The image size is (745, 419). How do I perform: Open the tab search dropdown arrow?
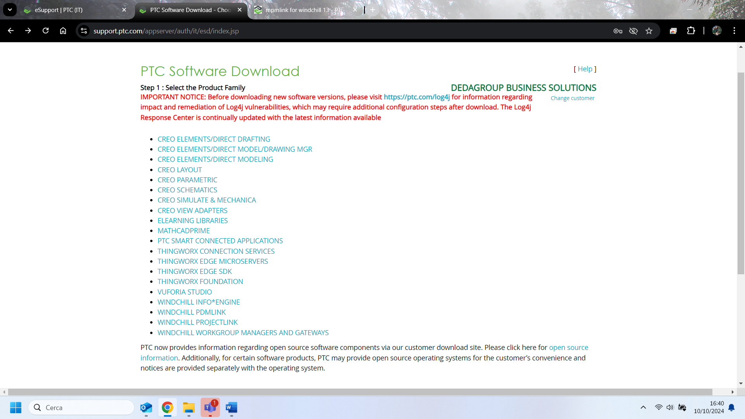click(10, 10)
